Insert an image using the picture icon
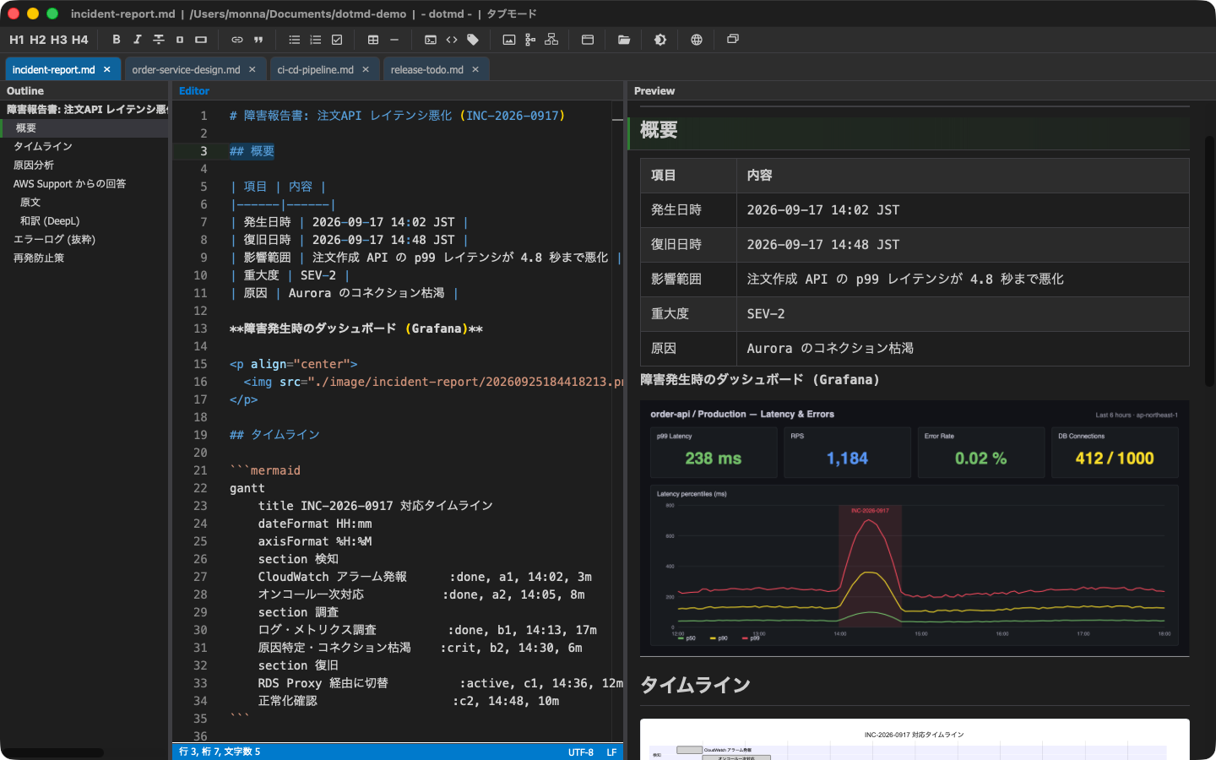 [x=509, y=40]
